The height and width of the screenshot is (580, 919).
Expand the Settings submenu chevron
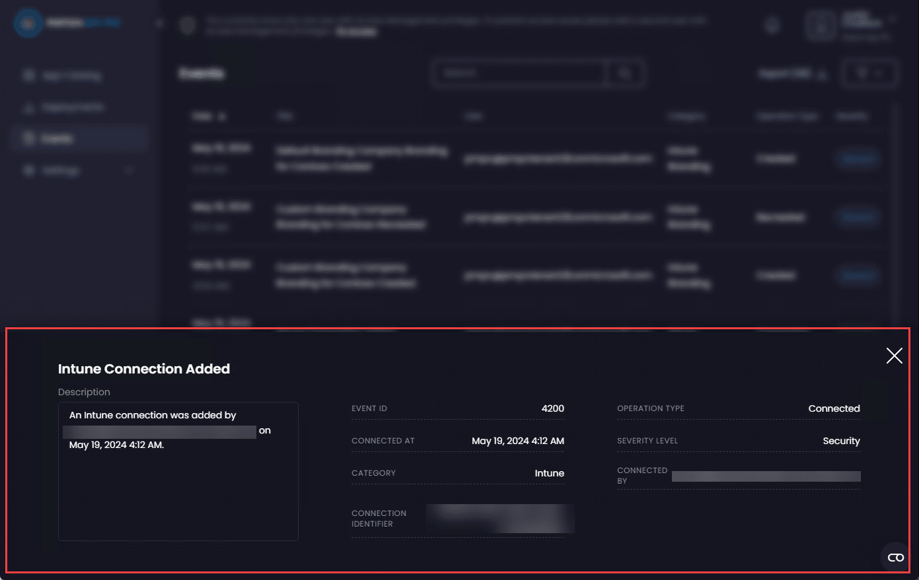[x=129, y=170]
